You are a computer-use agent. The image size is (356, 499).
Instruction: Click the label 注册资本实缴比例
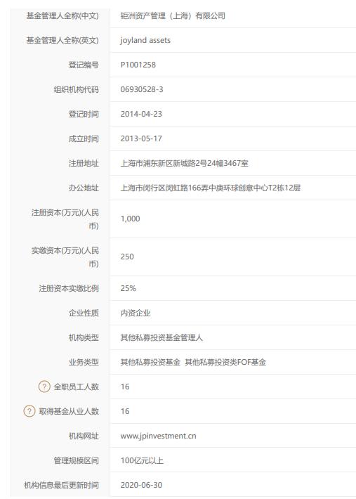coord(69,288)
